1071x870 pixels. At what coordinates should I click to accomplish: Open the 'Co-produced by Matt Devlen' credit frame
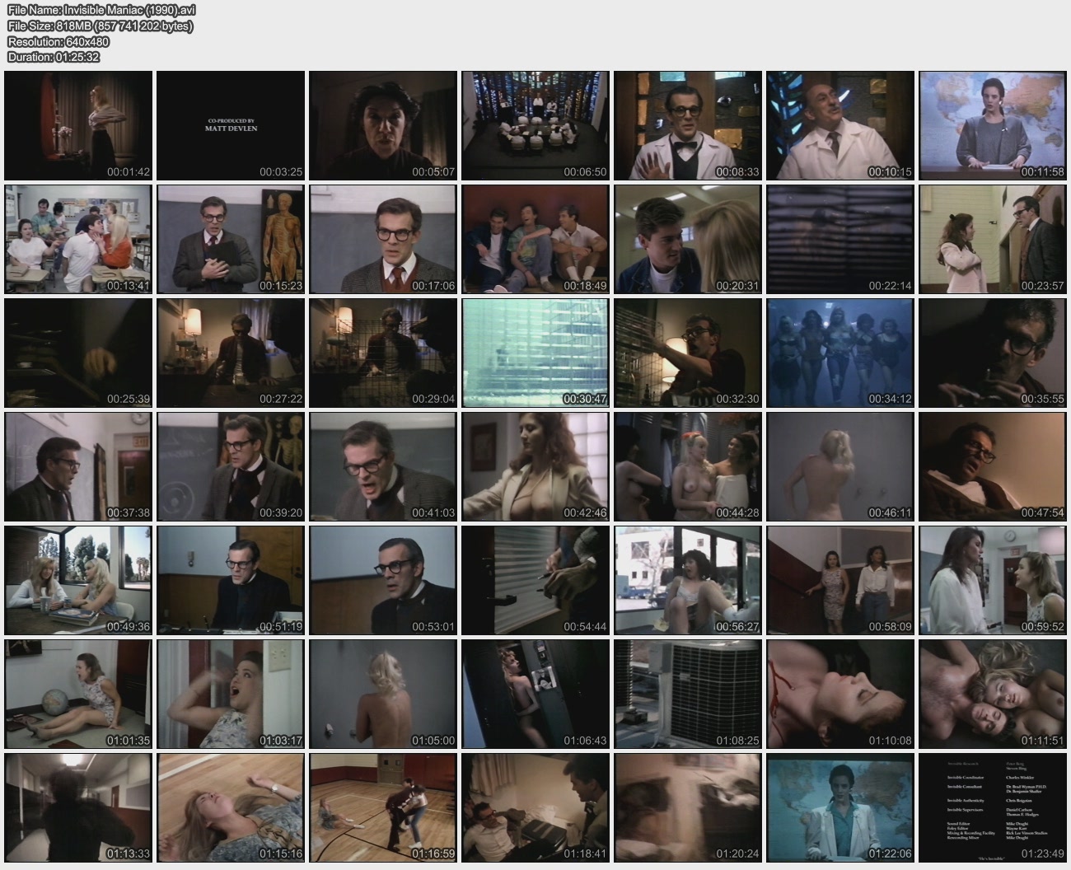(231, 125)
